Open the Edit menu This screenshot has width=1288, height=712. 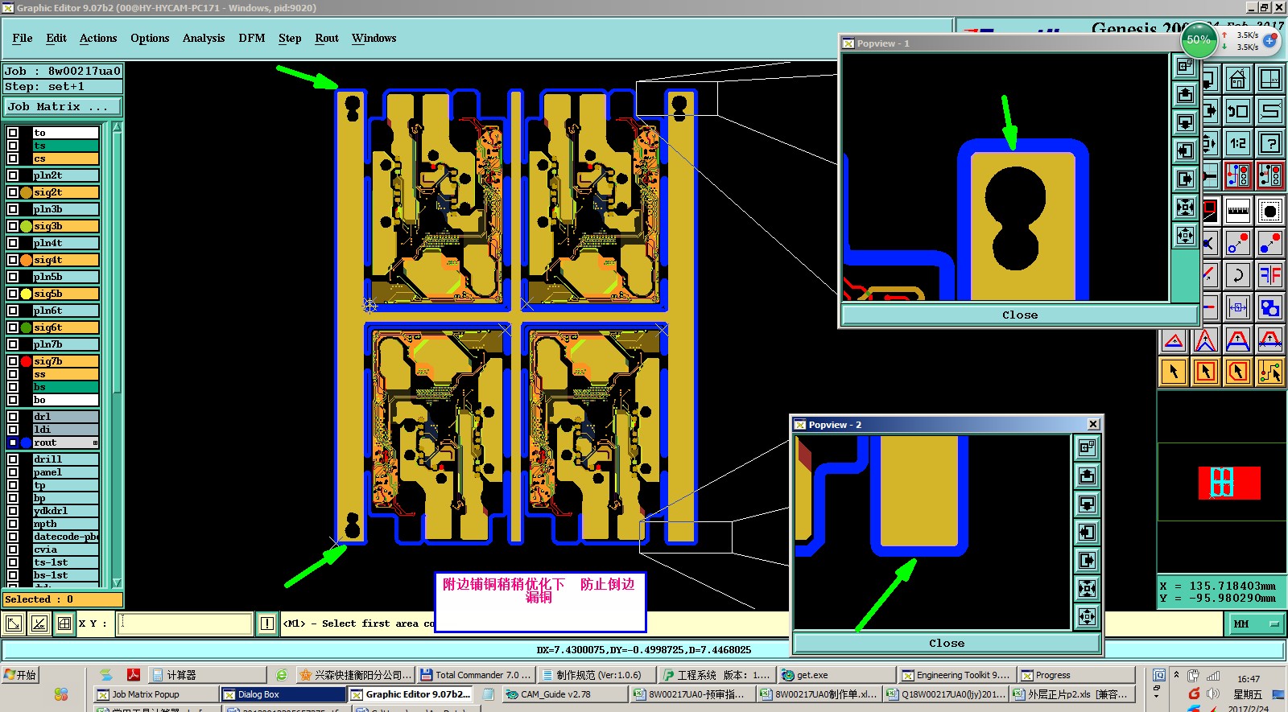point(56,38)
